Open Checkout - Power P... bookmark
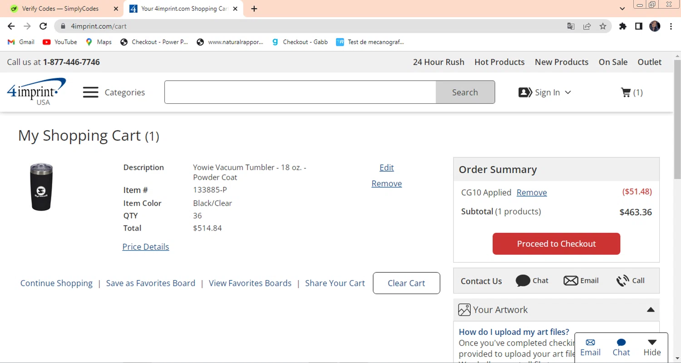 [x=154, y=42]
